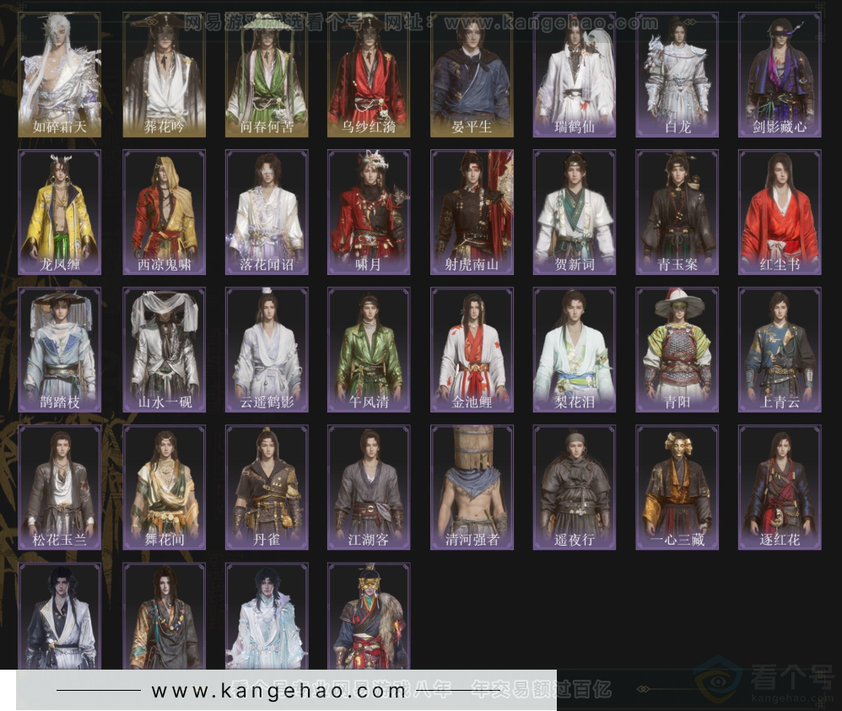
Task: Open the 午风清 green robe card
Action: coord(369,349)
